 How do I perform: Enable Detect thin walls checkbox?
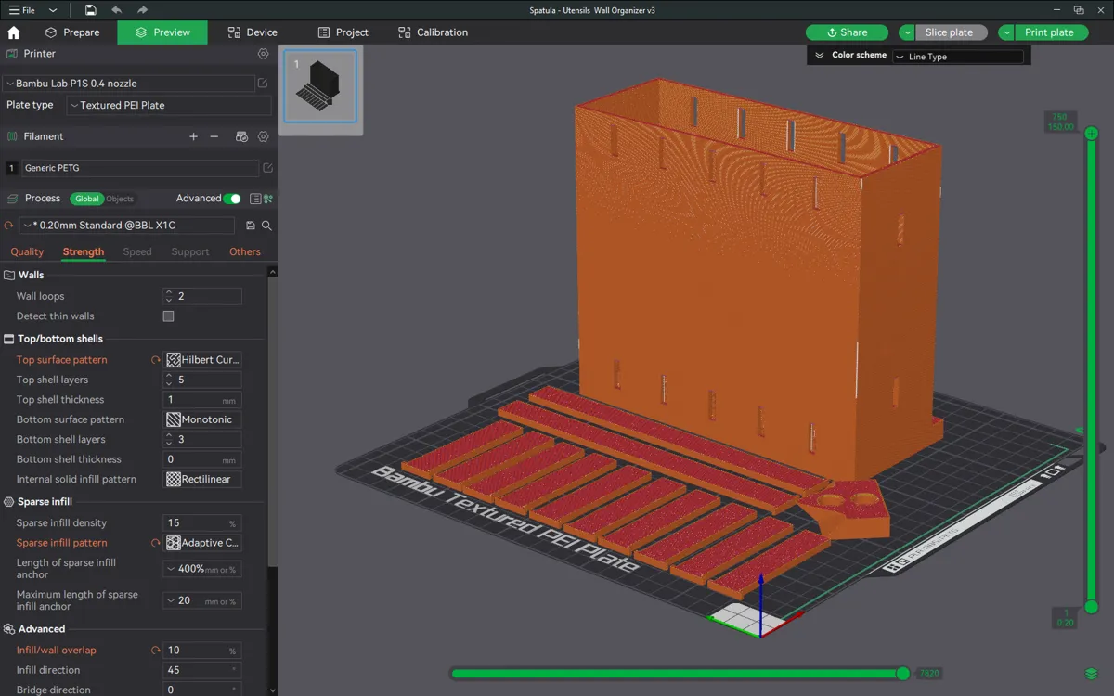pyautogui.click(x=168, y=316)
